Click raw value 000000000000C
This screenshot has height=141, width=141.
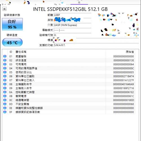click(124, 68)
